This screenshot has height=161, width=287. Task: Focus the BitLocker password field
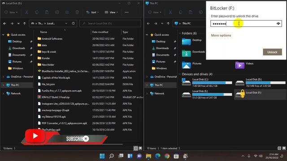(x=246, y=24)
